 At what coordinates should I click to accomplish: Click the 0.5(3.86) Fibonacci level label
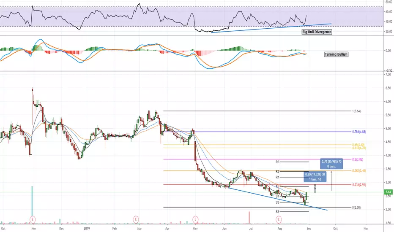click(357, 159)
